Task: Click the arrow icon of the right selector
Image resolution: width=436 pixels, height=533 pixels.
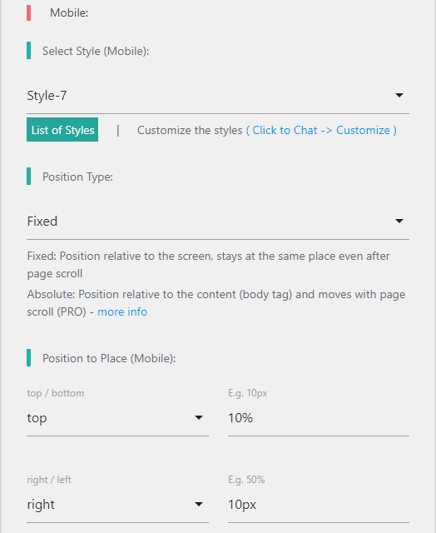Action: (x=199, y=504)
